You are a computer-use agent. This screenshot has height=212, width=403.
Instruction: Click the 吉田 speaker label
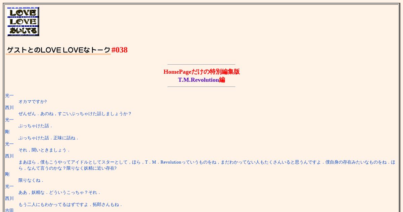9,210
